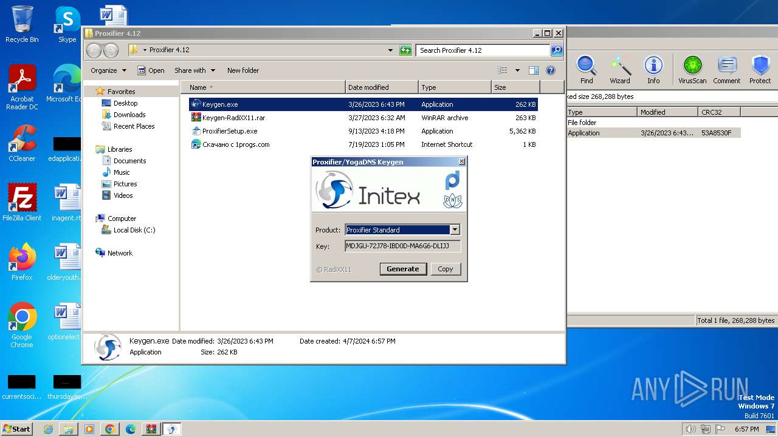Image resolution: width=778 pixels, height=437 pixels.
Task: Open the Share with menu
Action: pos(194,70)
